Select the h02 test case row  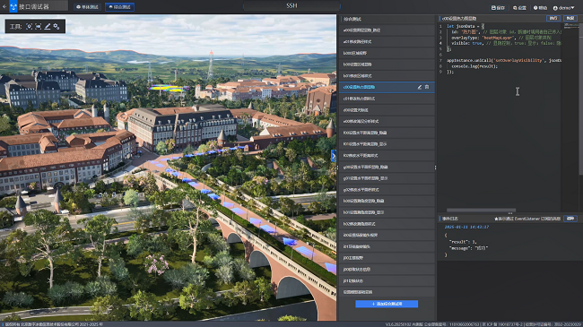coord(387,224)
